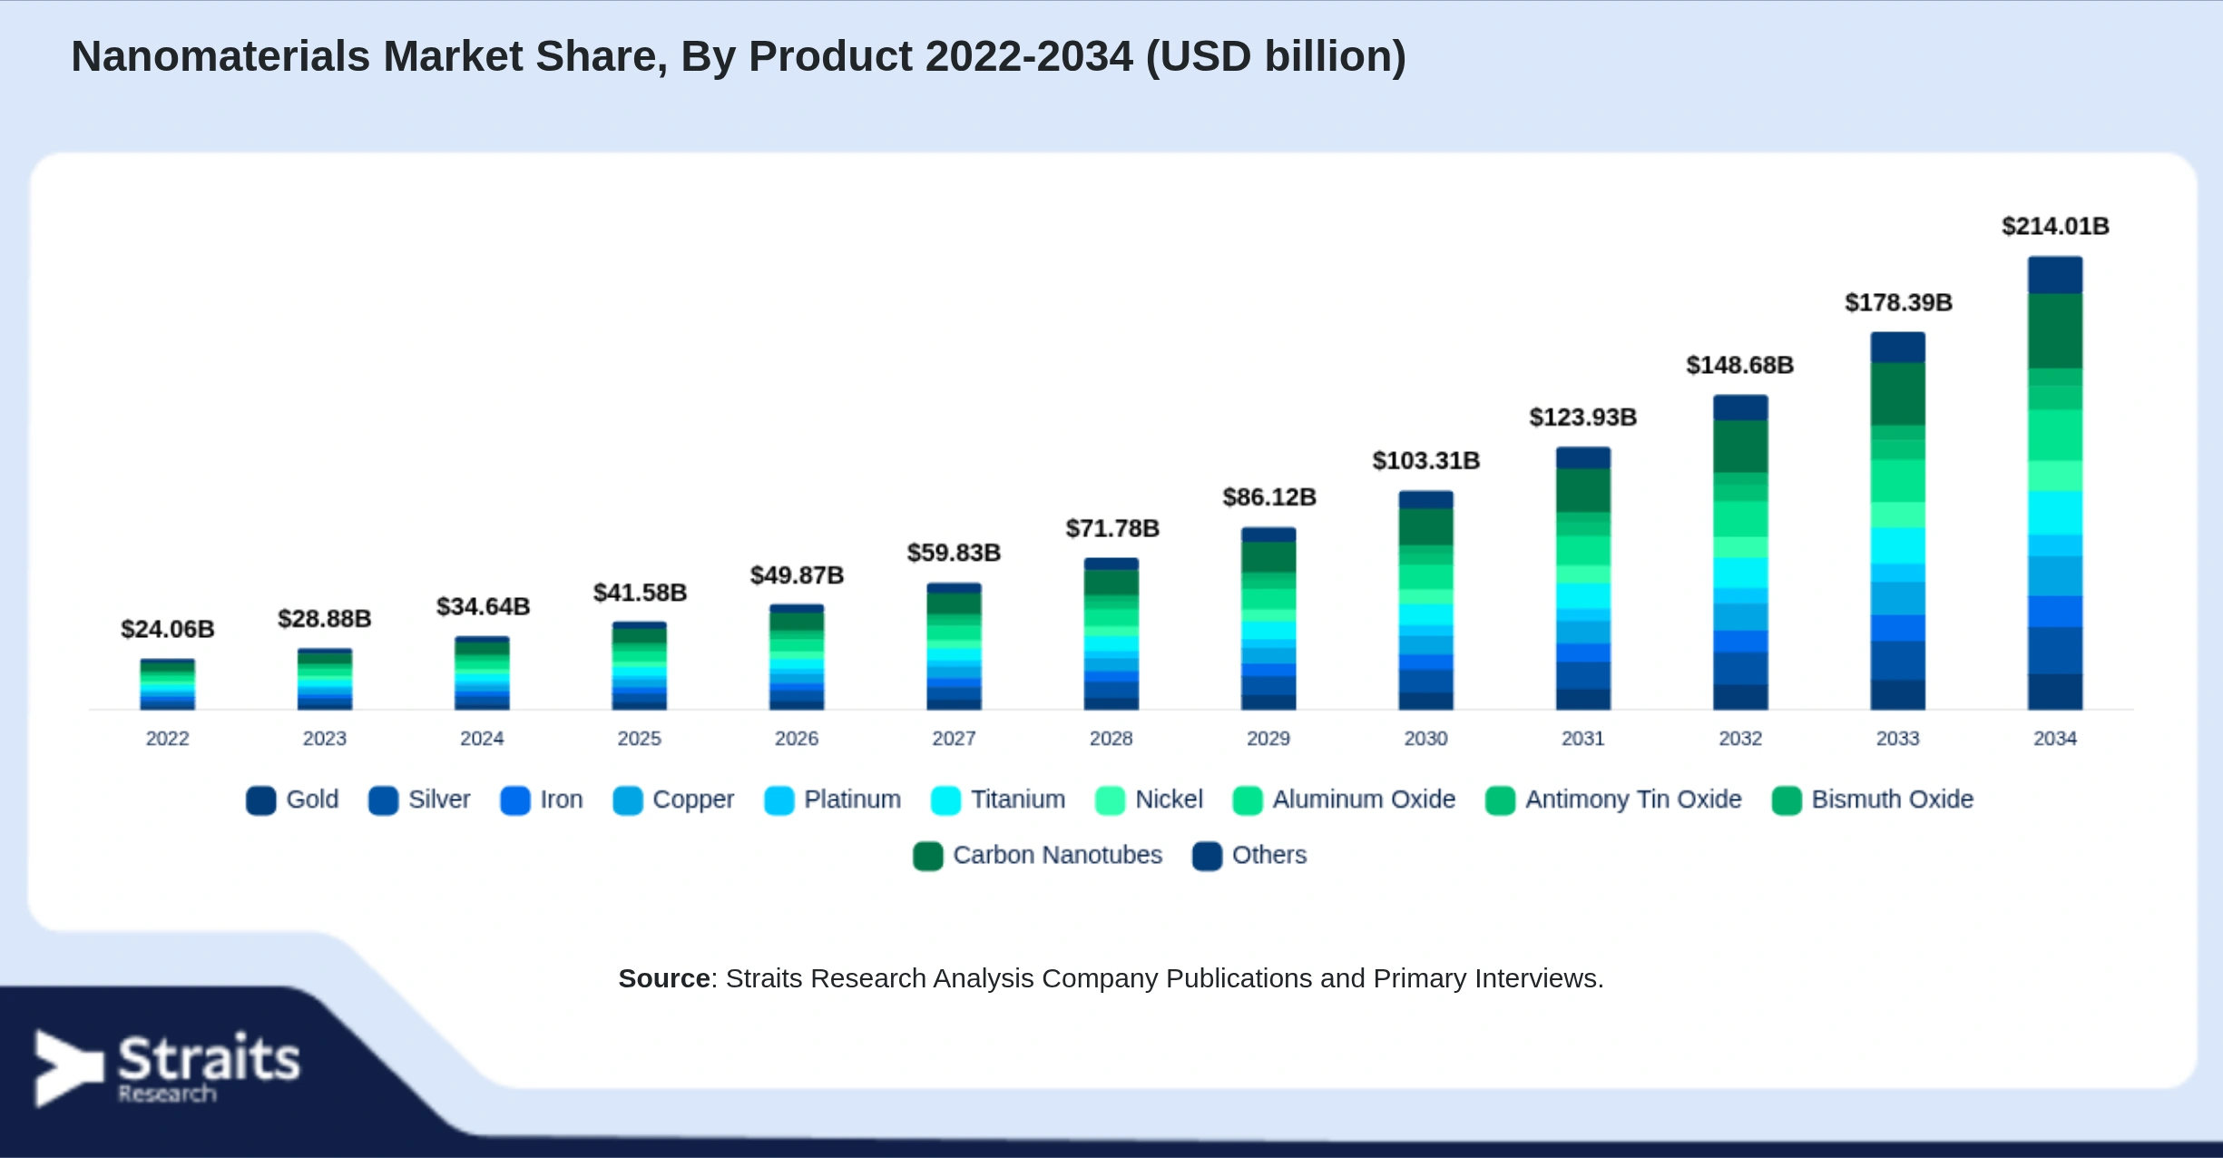Click the Nickel legend color swatch
This screenshot has width=2223, height=1158.
click(1111, 800)
